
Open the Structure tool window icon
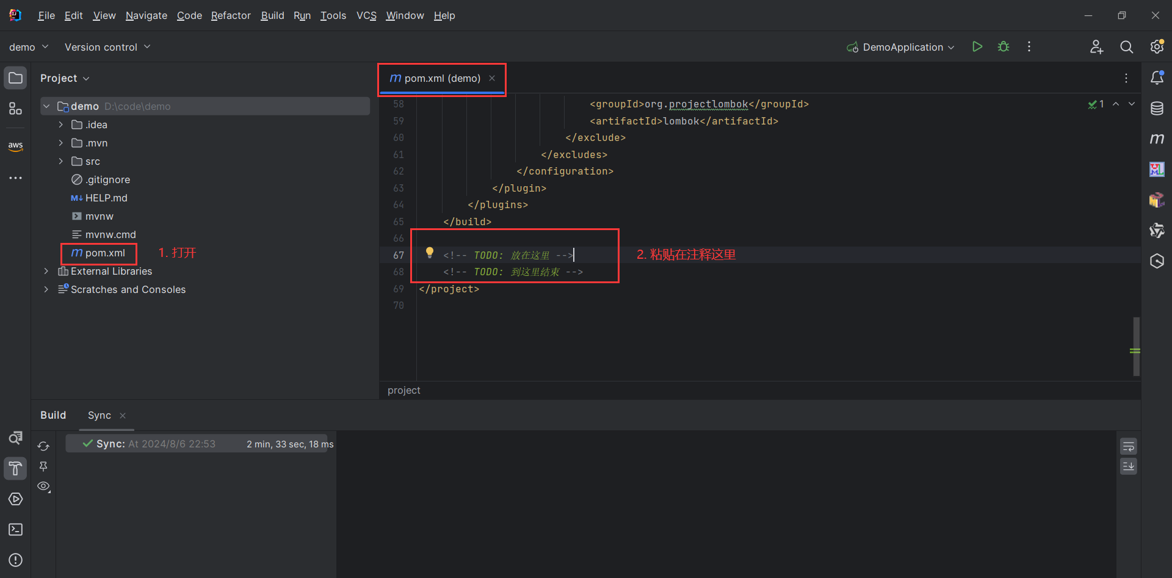[16, 109]
